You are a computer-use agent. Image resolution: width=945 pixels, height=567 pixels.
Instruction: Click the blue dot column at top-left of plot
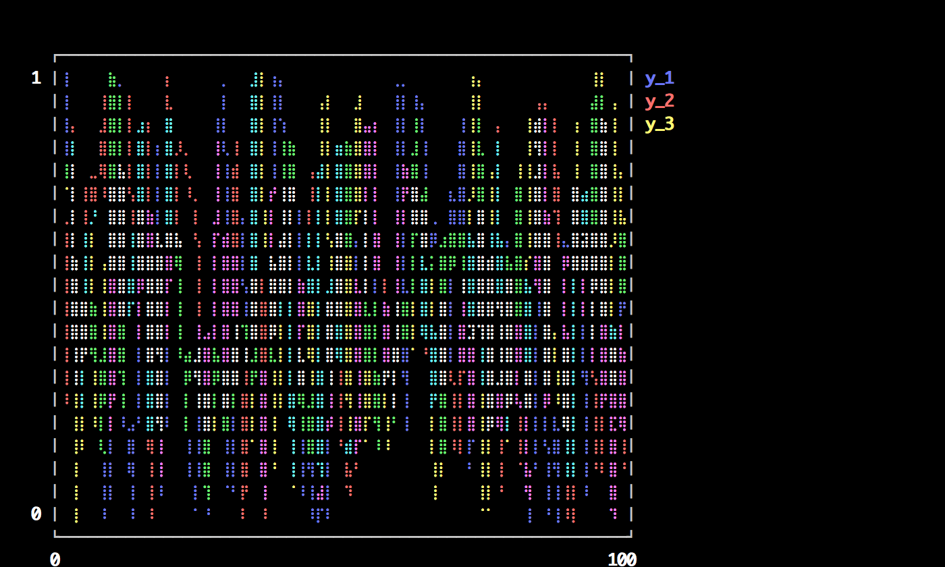coord(67,80)
